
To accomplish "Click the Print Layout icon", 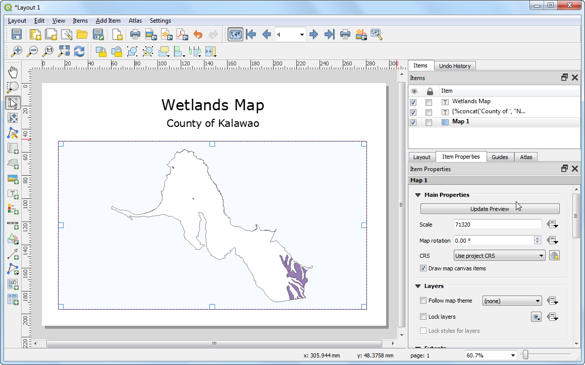I will click(x=135, y=34).
